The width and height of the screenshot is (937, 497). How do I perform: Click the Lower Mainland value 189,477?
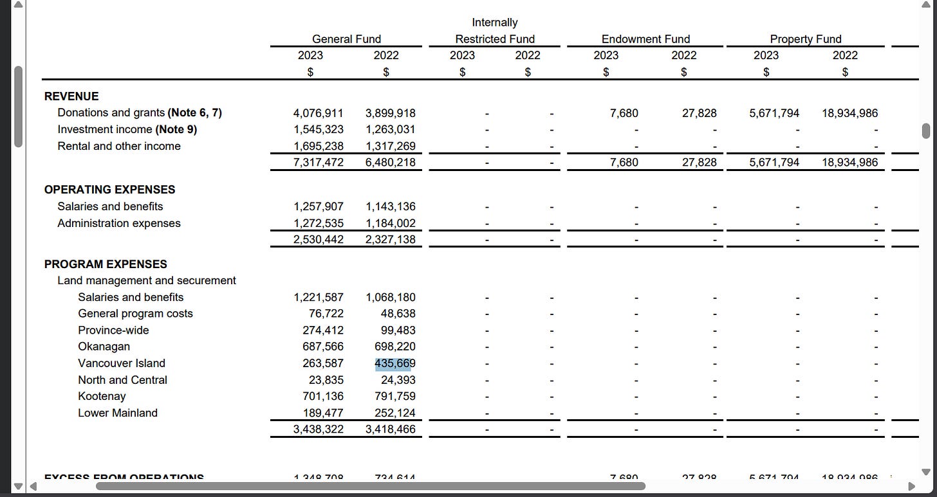[323, 413]
